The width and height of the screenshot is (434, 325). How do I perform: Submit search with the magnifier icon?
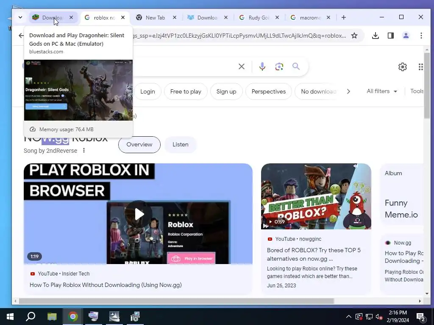point(296,66)
